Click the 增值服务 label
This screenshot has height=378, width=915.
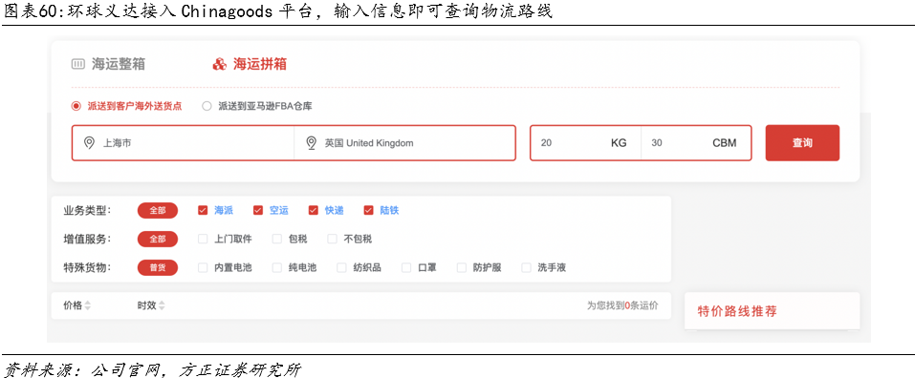click(87, 239)
